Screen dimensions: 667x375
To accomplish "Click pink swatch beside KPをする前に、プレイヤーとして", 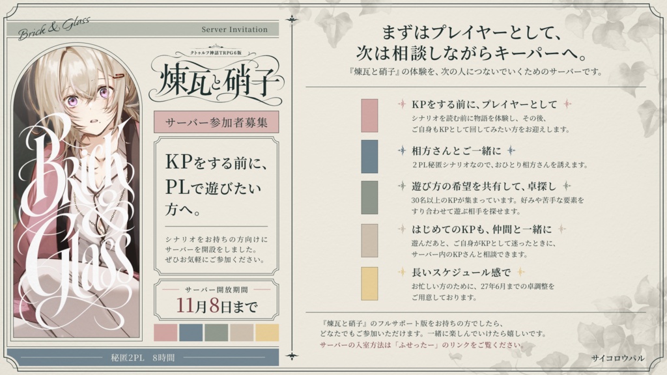I will (369, 116).
